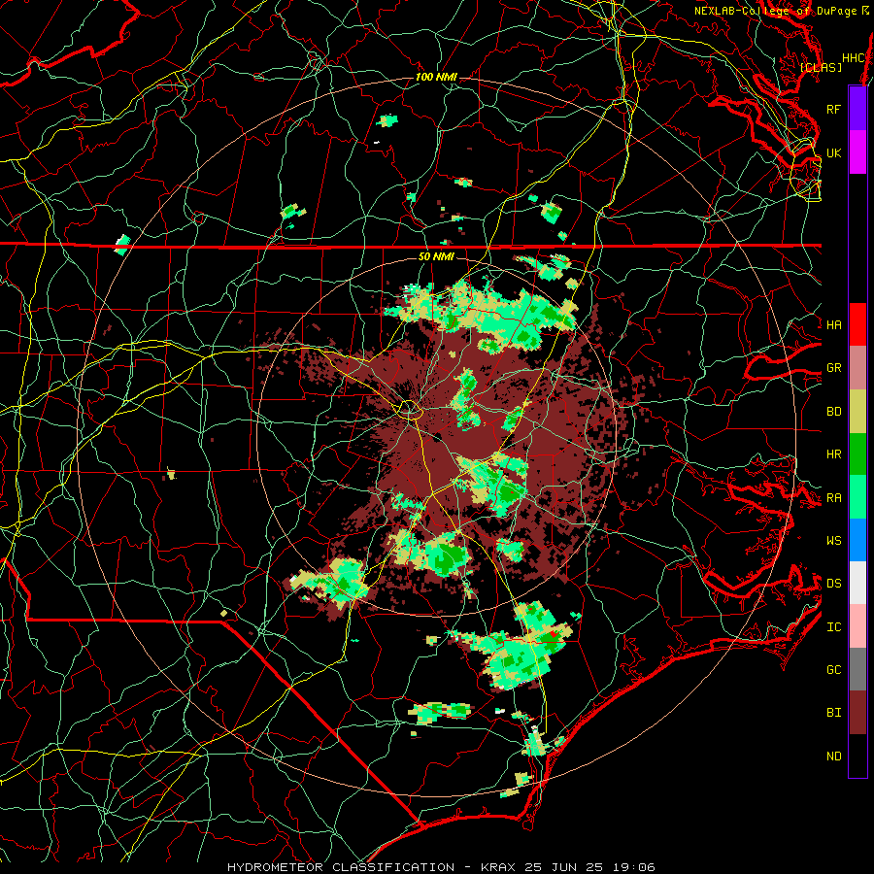Click the 100 NMI range ring label
Screen dimensions: 874x874
tap(436, 77)
